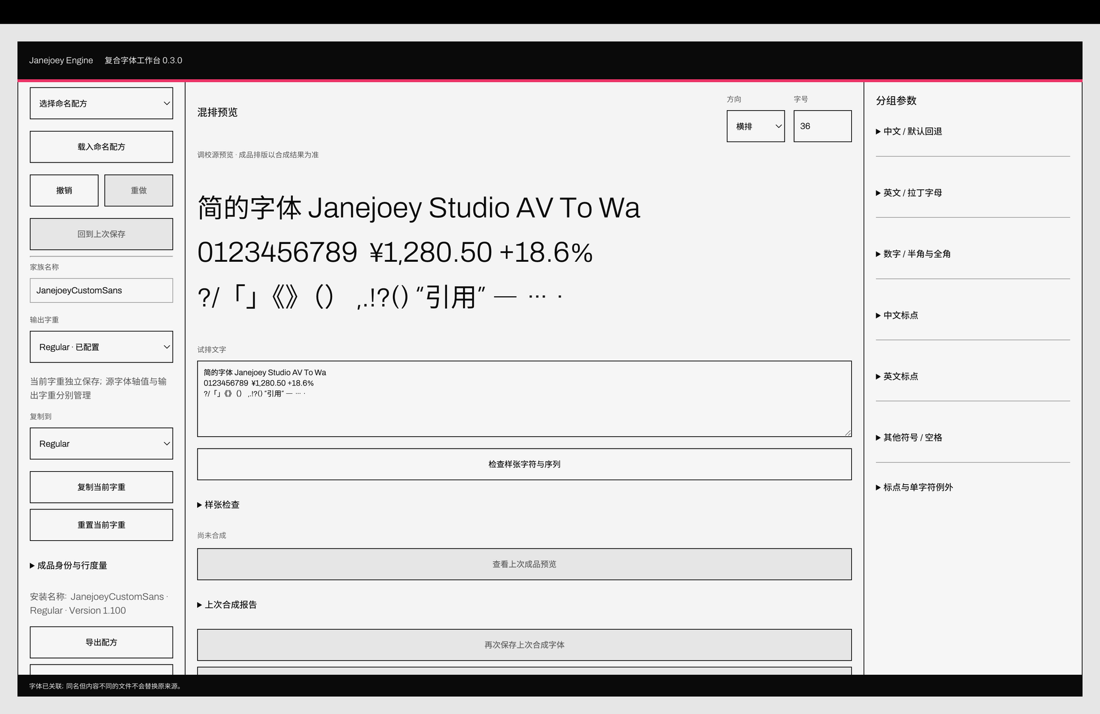The height and width of the screenshot is (714, 1100).
Task: Click the 再次保存上次合成字体 button
Action: [524, 645]
